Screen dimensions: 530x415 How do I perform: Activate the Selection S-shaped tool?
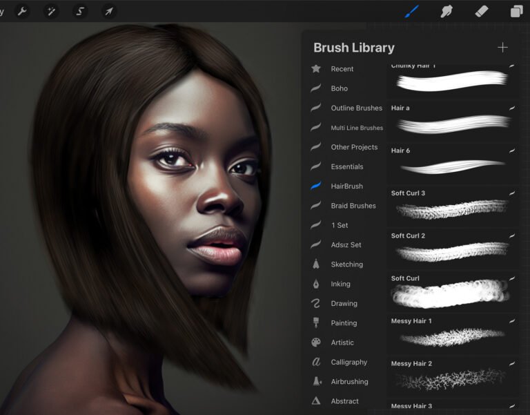[80, 12]
